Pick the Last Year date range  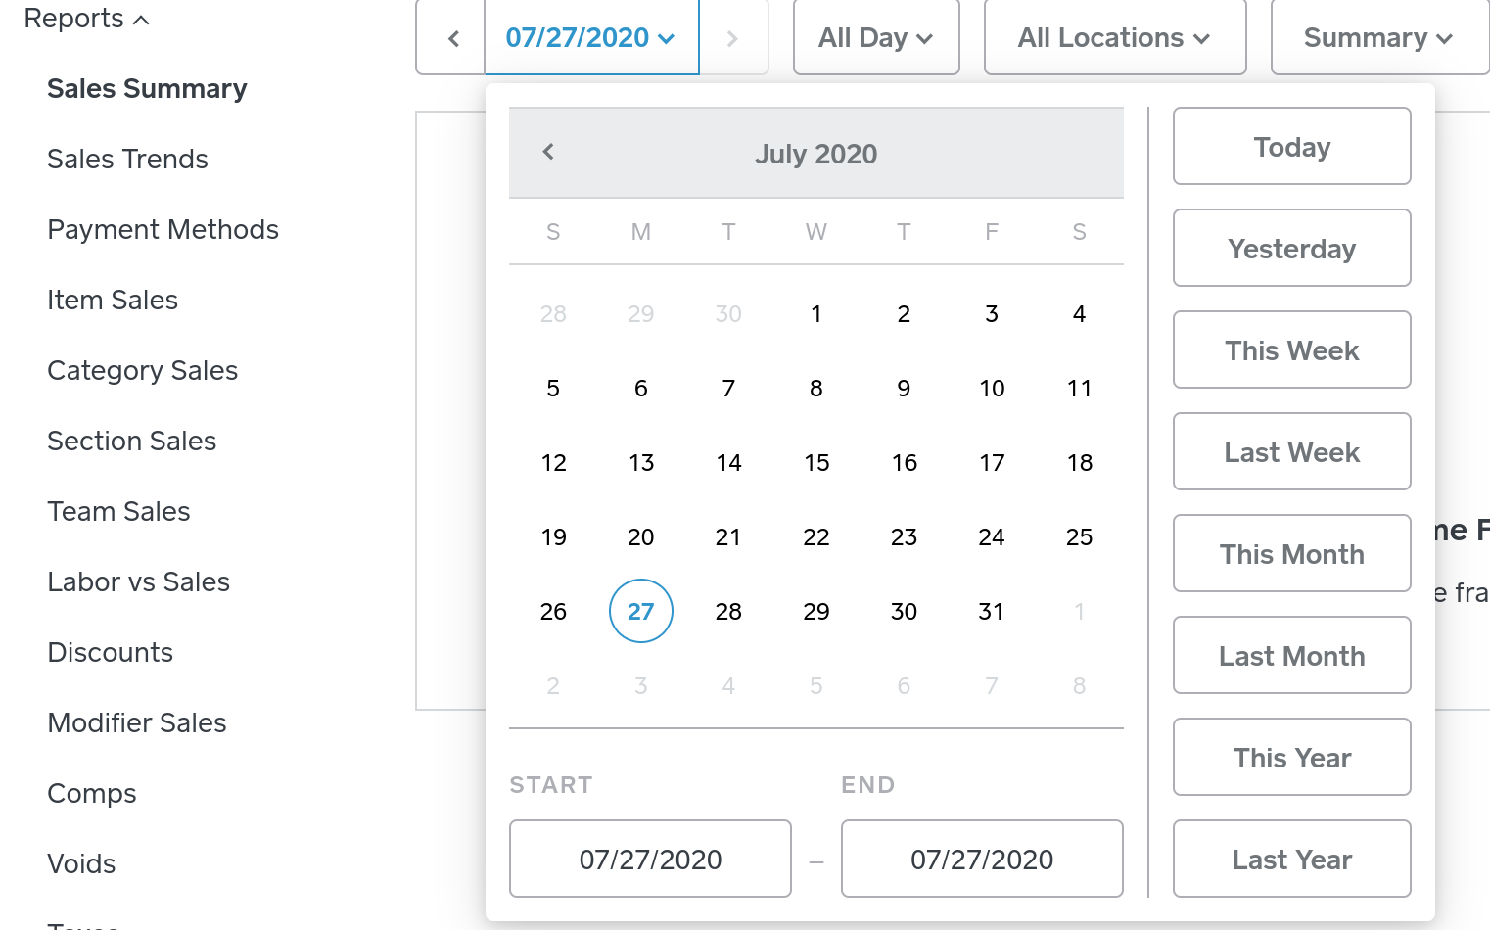click(x=1291, y=860)
